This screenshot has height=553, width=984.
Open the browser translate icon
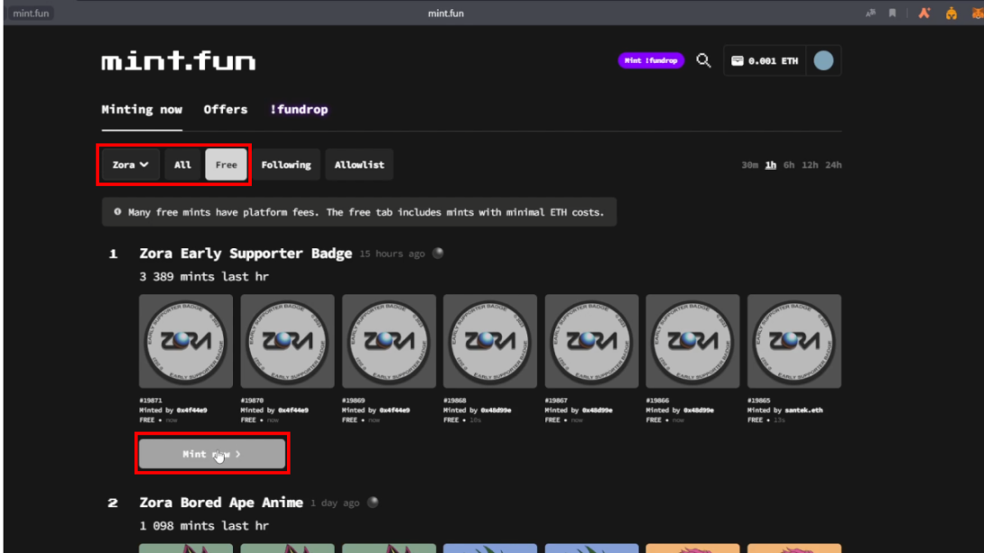(870, 14)
